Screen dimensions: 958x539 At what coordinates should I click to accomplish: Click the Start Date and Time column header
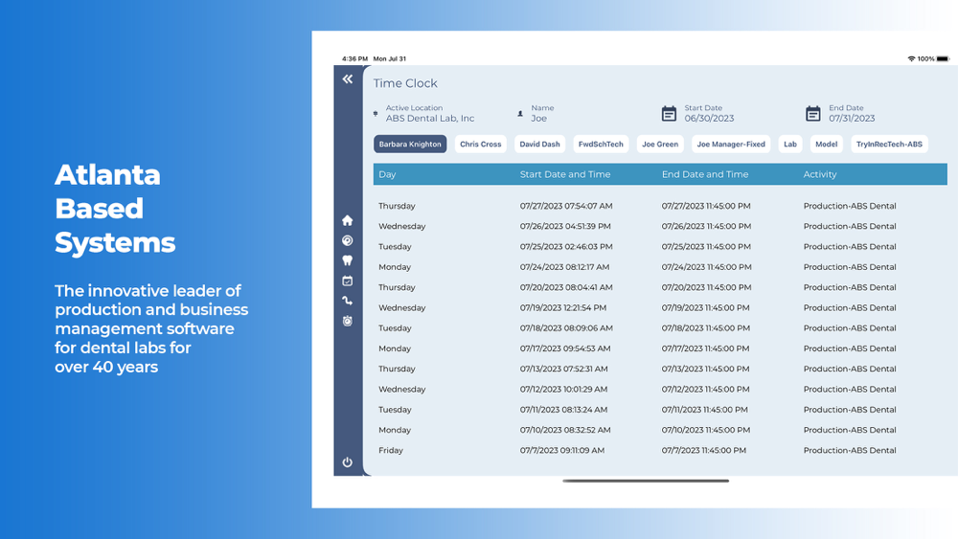click(565, 174)
